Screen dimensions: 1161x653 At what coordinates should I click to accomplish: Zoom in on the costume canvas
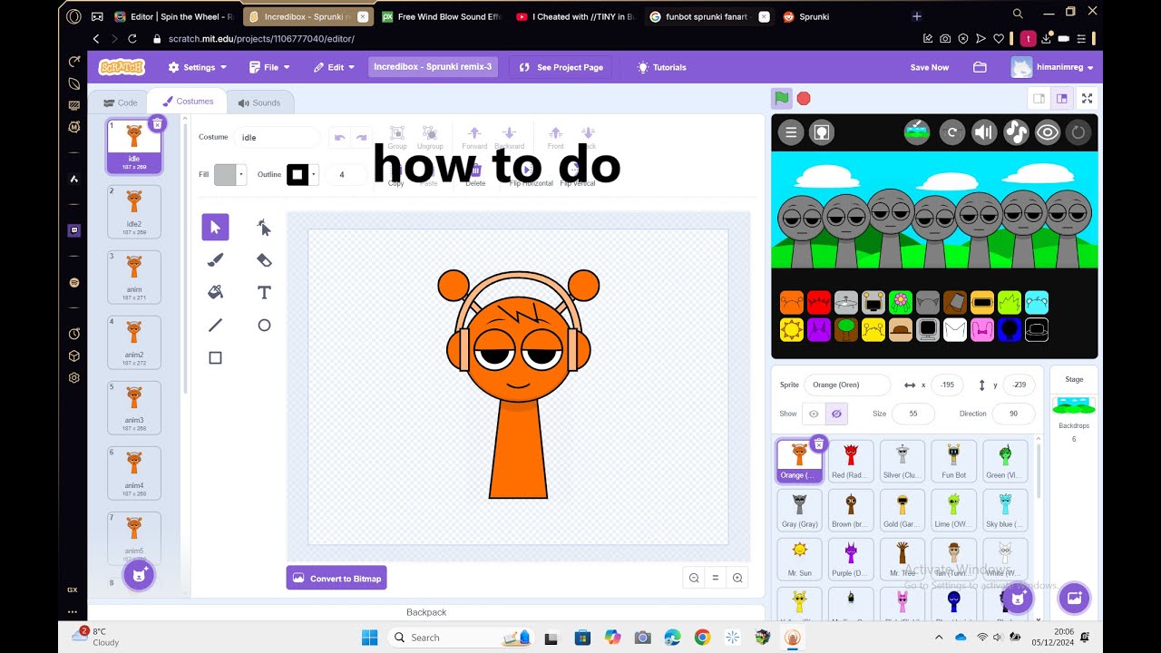coord(737,578)
